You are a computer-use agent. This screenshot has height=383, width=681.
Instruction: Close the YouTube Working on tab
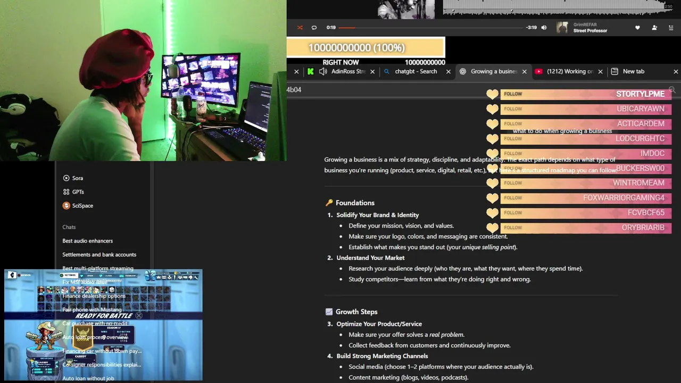[x=601, y=71]
